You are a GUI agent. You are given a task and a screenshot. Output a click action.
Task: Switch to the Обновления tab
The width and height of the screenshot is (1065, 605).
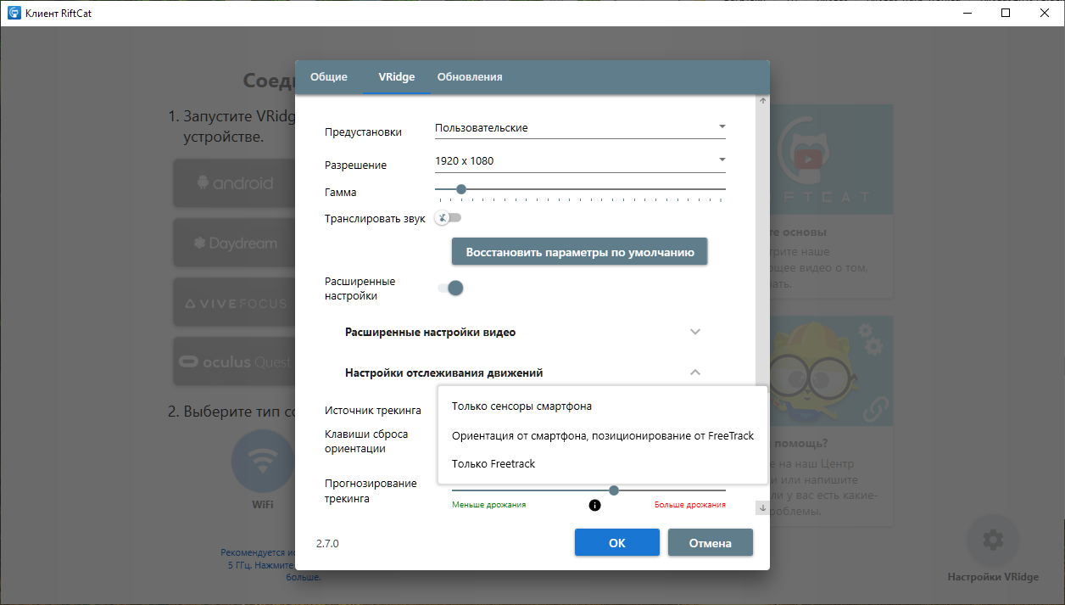pyautogui.click(x=470, y=77)
